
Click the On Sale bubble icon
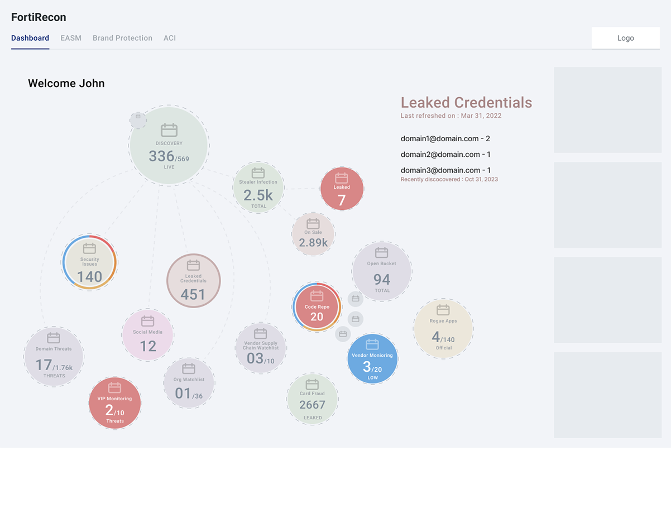point(313,223)
